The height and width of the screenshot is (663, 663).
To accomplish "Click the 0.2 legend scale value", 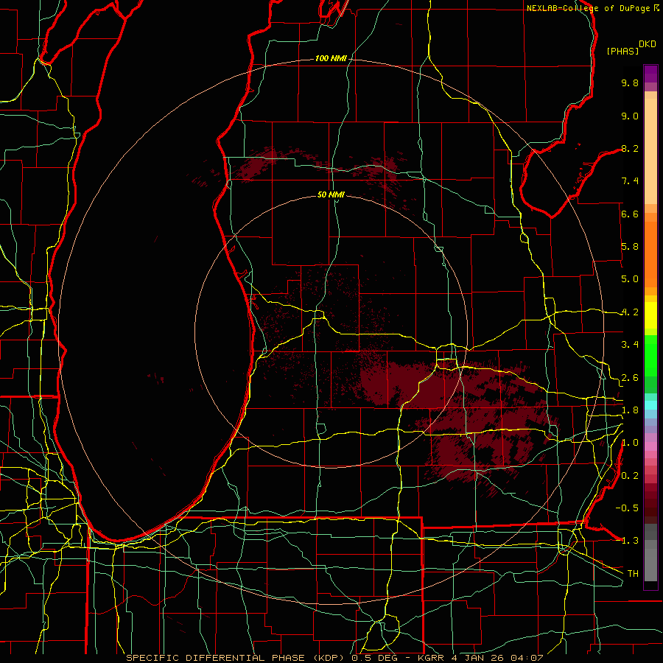I will 630,476.
